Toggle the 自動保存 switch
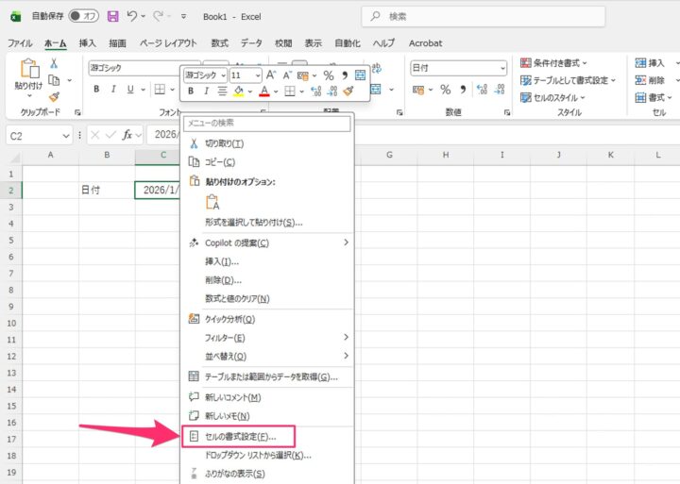 84,16
